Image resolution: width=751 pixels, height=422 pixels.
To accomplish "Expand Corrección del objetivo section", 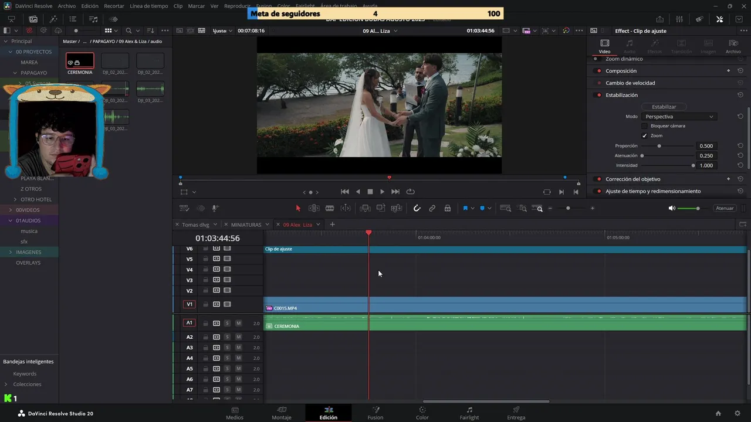I will pyautogui.click(x=632, y=179).
